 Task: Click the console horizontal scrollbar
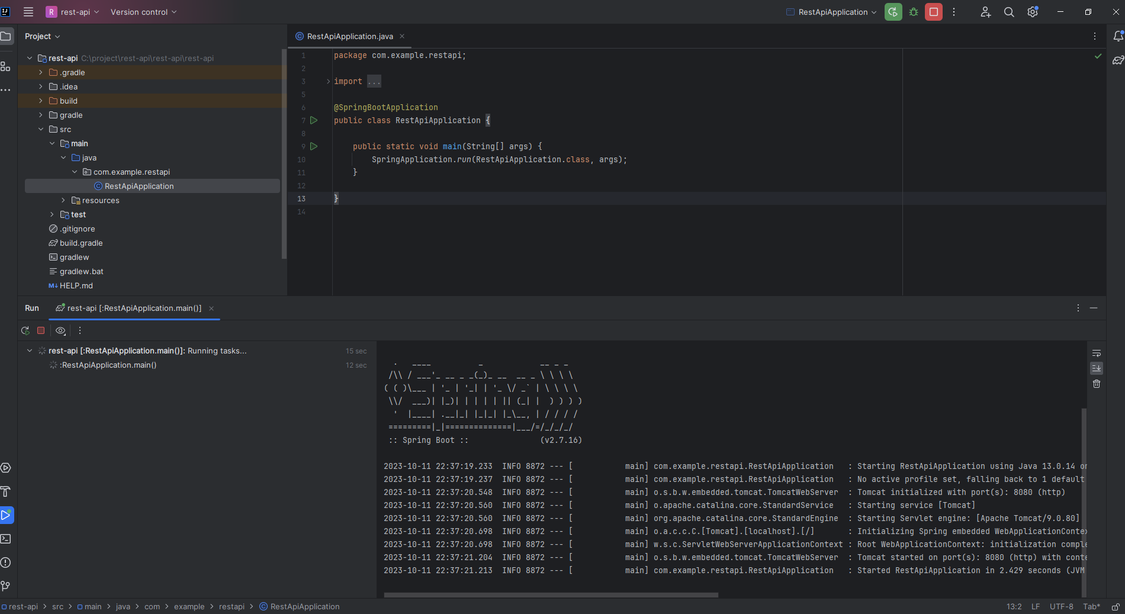click(x=551, y=594)
